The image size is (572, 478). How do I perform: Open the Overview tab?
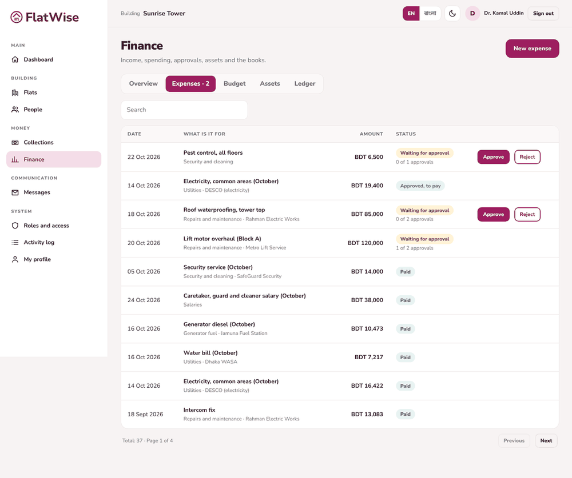[x=144, y=83]
